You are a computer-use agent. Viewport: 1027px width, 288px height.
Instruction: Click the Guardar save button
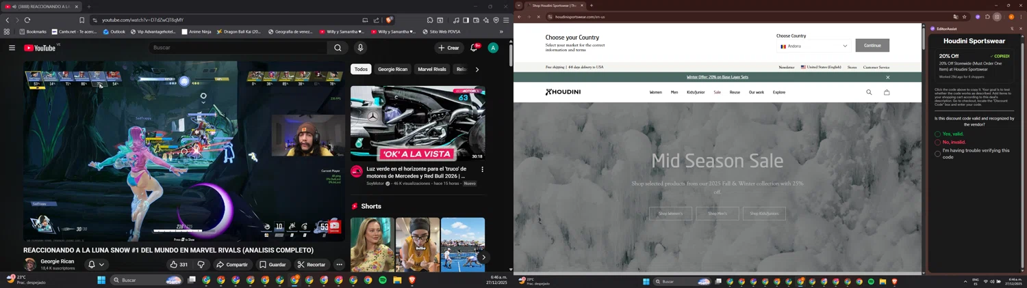coord(272,265)
